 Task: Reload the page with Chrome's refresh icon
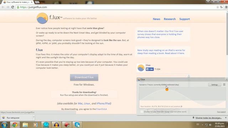tap(13, 7)
